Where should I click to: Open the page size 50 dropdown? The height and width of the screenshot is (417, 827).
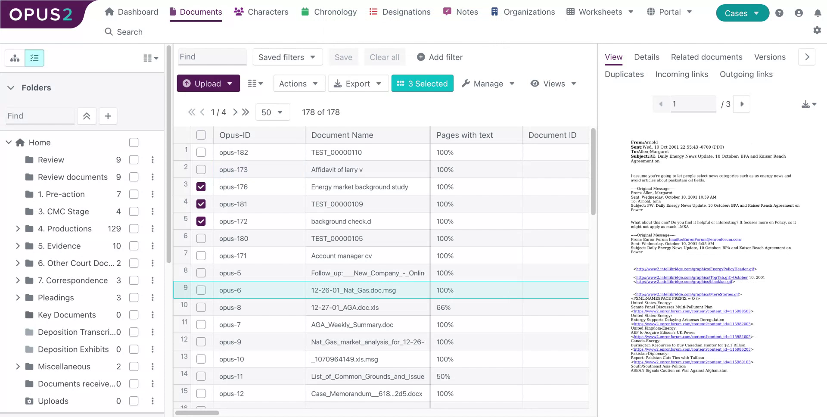tap(272, 112)
